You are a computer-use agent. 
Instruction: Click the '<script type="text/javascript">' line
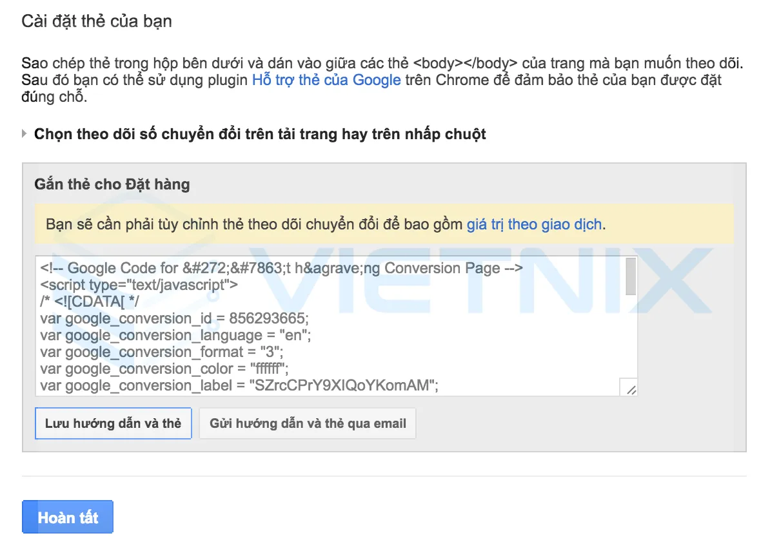pyautogui.click(x=139, y=285)
